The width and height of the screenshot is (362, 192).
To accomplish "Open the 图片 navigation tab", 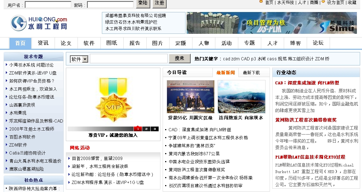I will point(158,43).
